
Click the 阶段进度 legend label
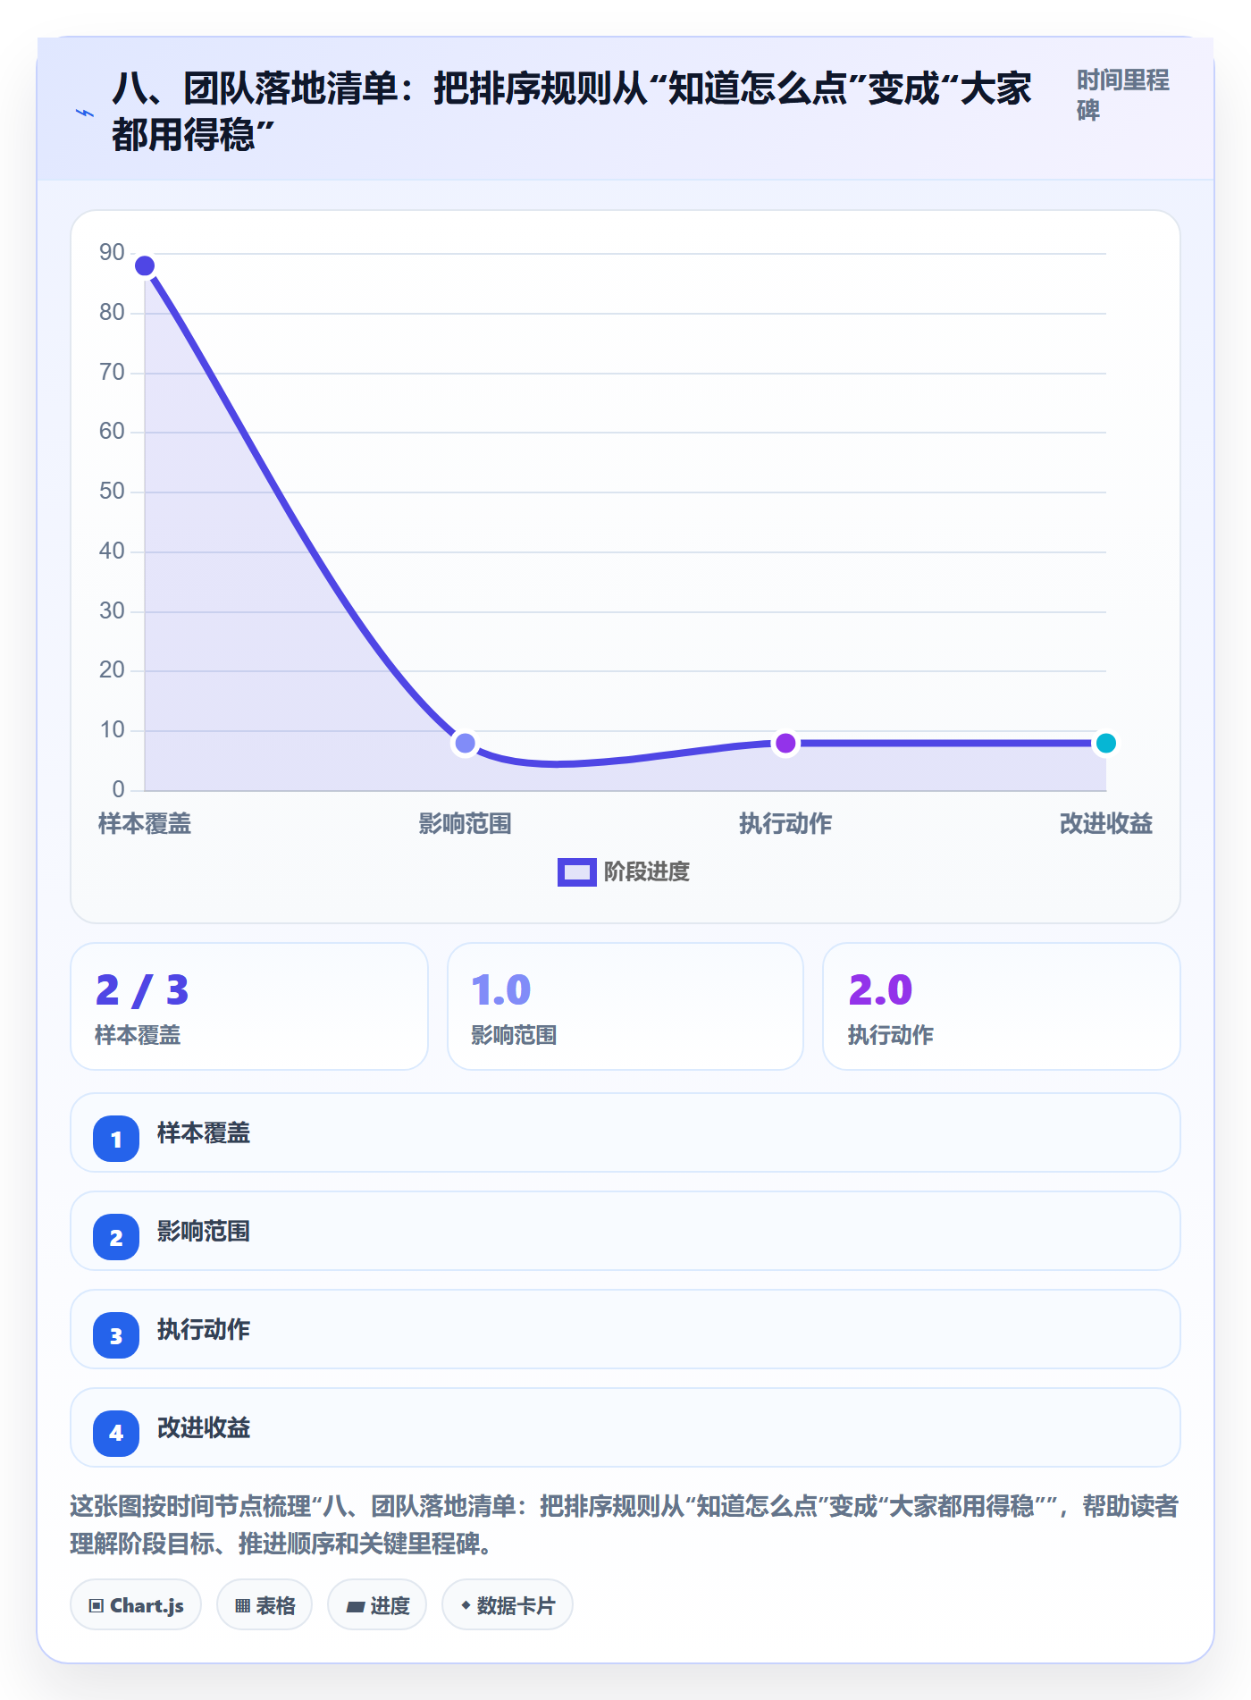(647, 871)
